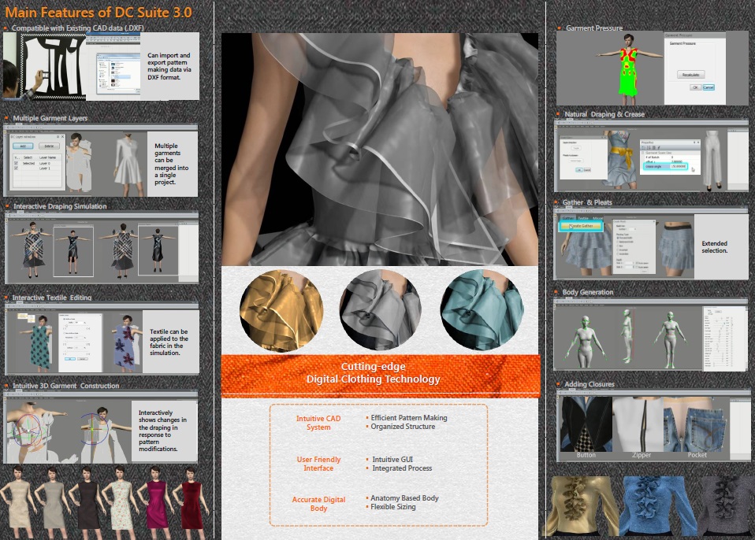Image resolution: width=755 pixels, height=540 pixels.
Task: Click the OK button in textile dialog
Action: 70,359
